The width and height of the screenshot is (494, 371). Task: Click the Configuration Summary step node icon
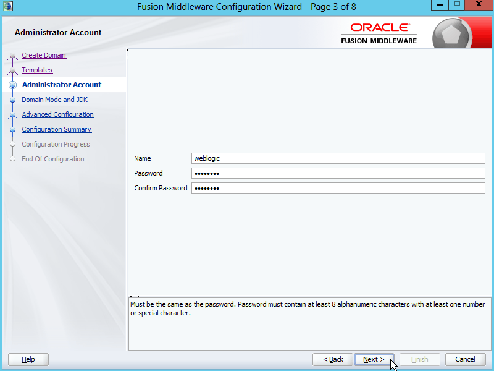12,130
